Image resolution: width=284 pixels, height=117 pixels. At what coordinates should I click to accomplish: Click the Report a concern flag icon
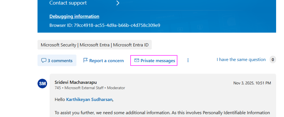click(x=85, y=60)
